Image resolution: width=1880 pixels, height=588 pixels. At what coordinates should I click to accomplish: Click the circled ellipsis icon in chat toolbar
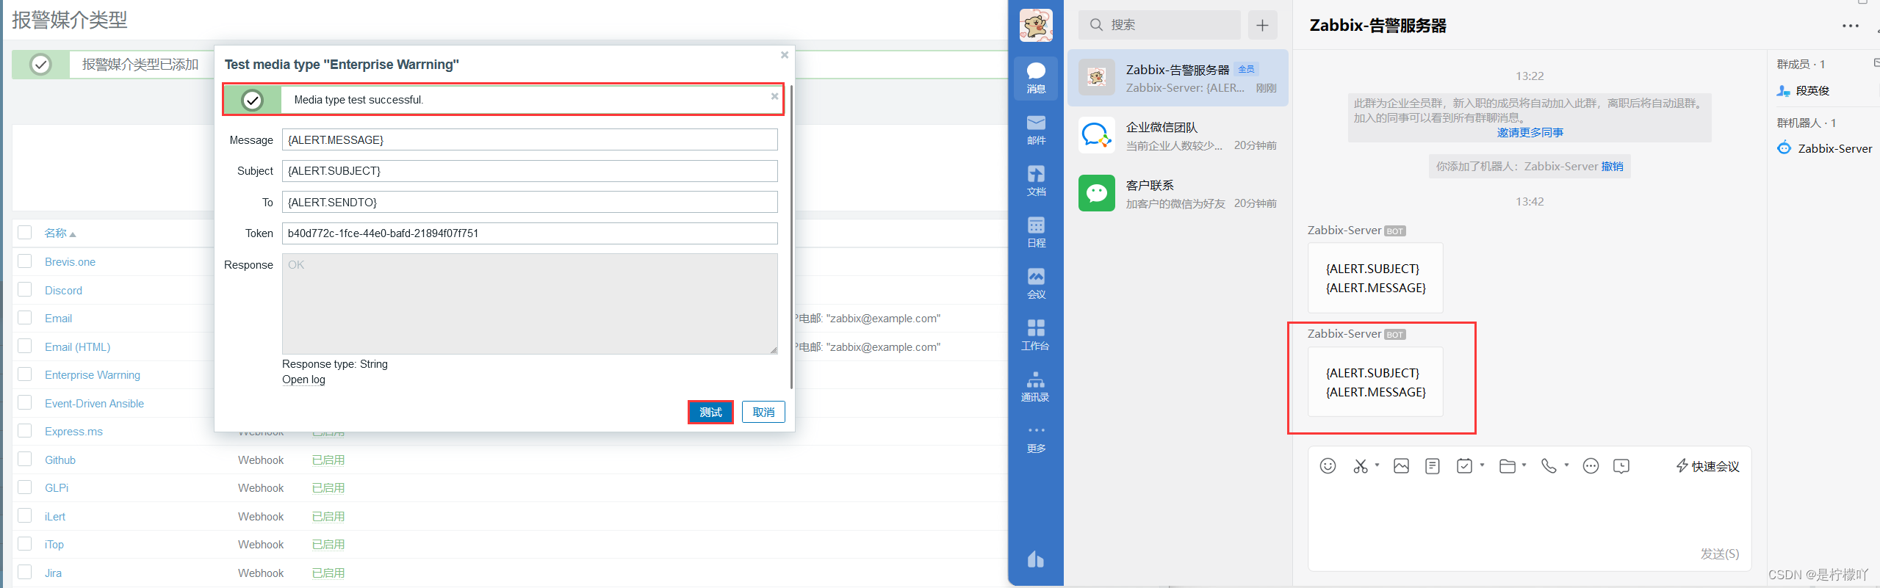pyautogui.click(x=1591, y=466)
